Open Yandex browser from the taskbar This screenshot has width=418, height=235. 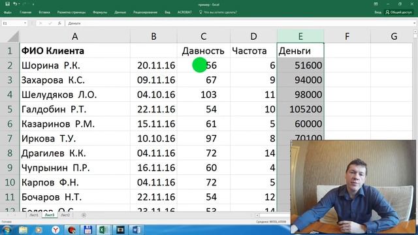[56, 230]
